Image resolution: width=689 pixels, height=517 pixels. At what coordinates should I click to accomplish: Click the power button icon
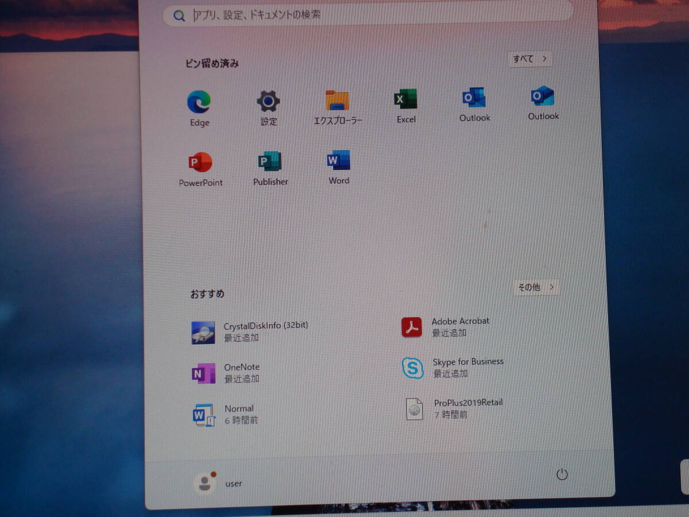click(562, 474)
